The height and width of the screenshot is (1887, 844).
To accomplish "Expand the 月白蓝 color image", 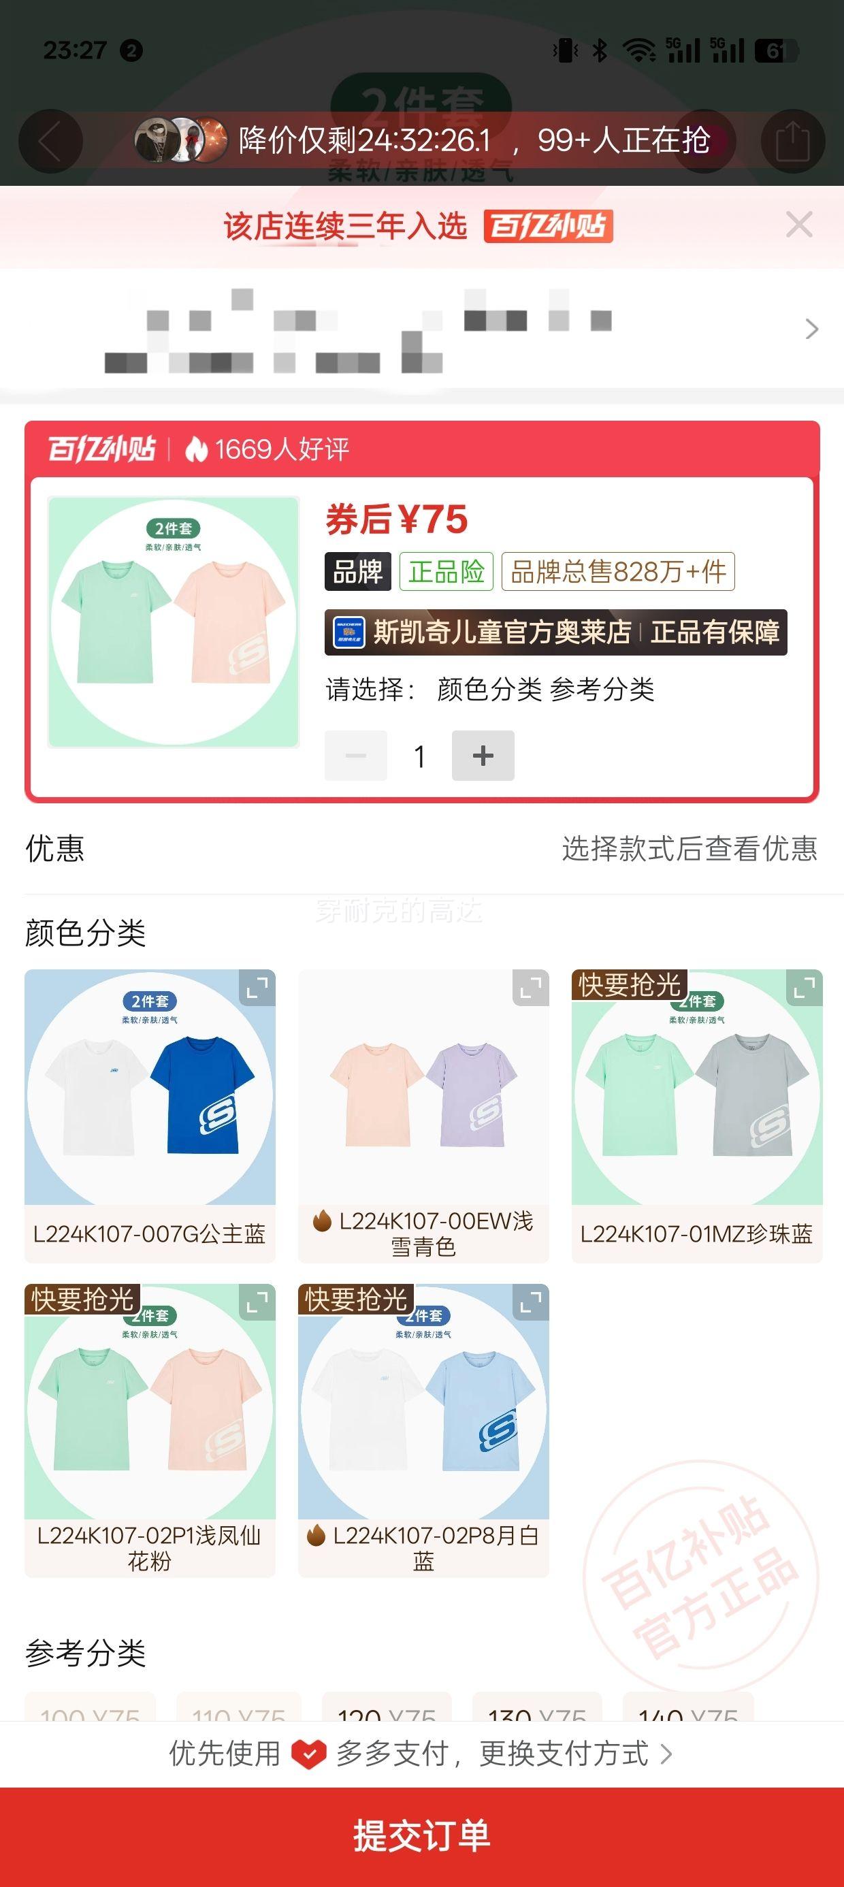I will point(530,1302).
